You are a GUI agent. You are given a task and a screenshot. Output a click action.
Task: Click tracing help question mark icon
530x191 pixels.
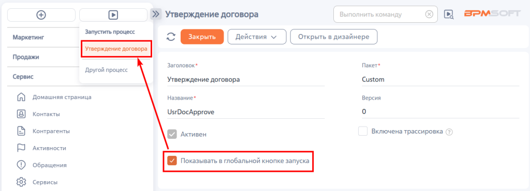449,132
